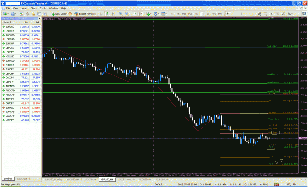Screen dimensions: 308x187
Task: Switch chart to candlesticks style
Action: (x=107, y=14)
